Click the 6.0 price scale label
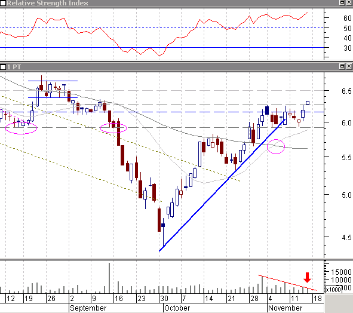 tap(346, 123)
